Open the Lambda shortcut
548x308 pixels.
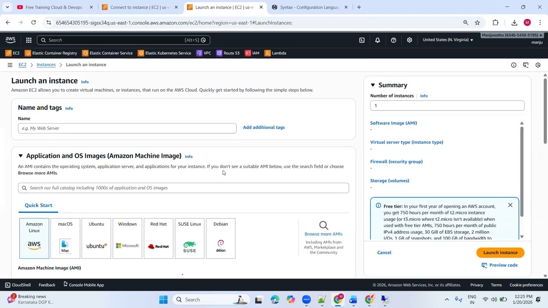(x=275, y=53)
